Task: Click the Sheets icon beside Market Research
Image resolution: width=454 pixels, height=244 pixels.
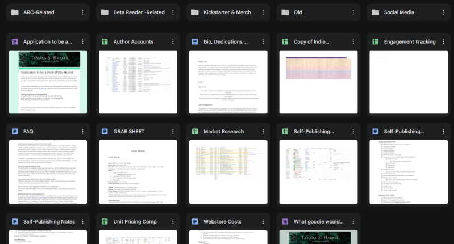Action: [x=195, y=132]
